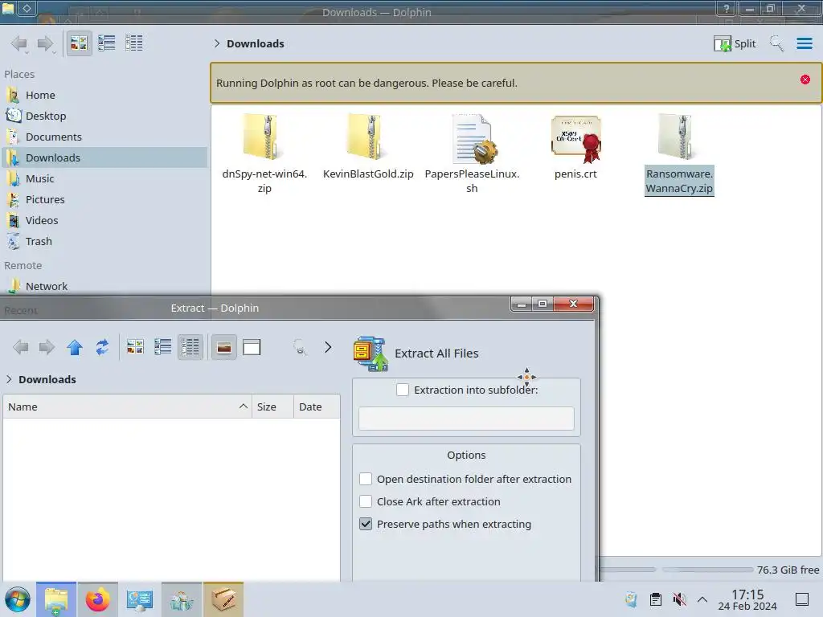Open the Dolphin title bar window menu icon
823x617 pixels.
click(x=8, y=8)
